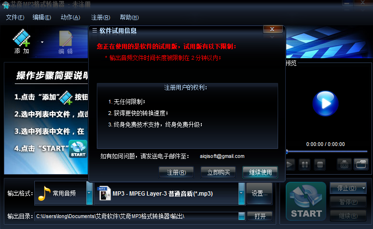Image resolution: width=373 pixels, height=229 pixels.
Task: Open the 帮助(H) menu
Action: tap(129, 17)
